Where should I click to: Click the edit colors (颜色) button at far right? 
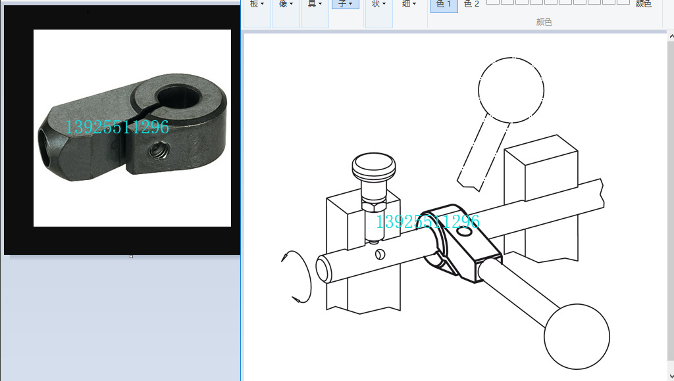[643, 5]
